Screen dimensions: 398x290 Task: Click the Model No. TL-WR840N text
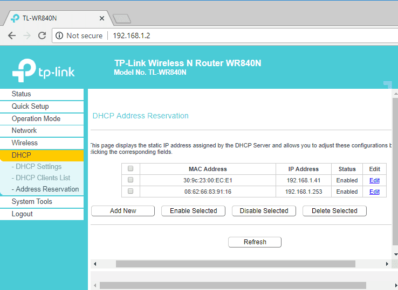coord(150,73)
